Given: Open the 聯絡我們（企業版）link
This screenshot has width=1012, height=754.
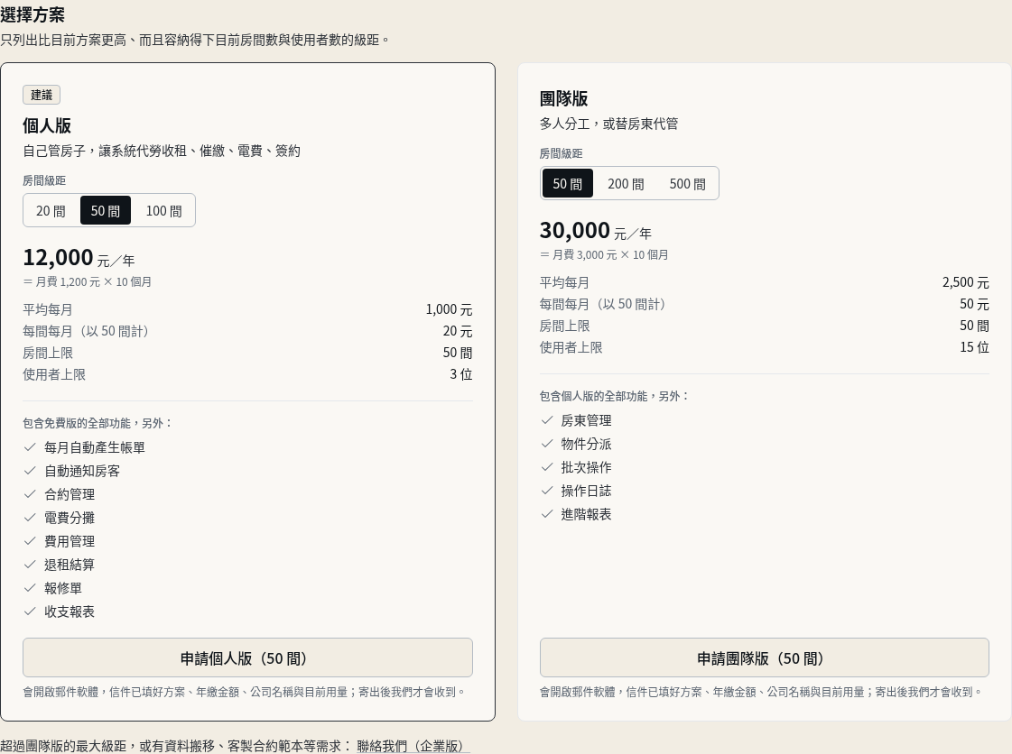Looking at the screenshot, I should click(413, 746).
